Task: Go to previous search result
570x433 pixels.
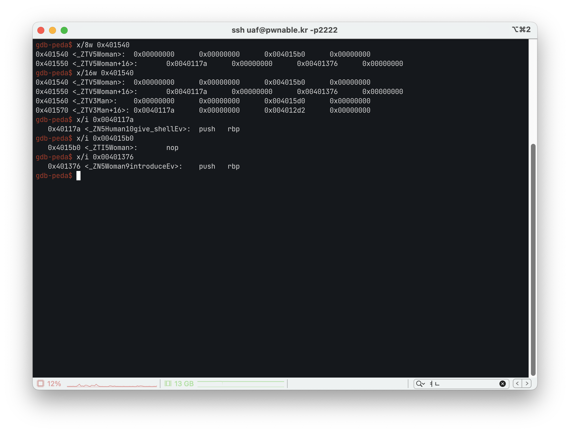Action: pyautogui.click(x=517, y=383)
